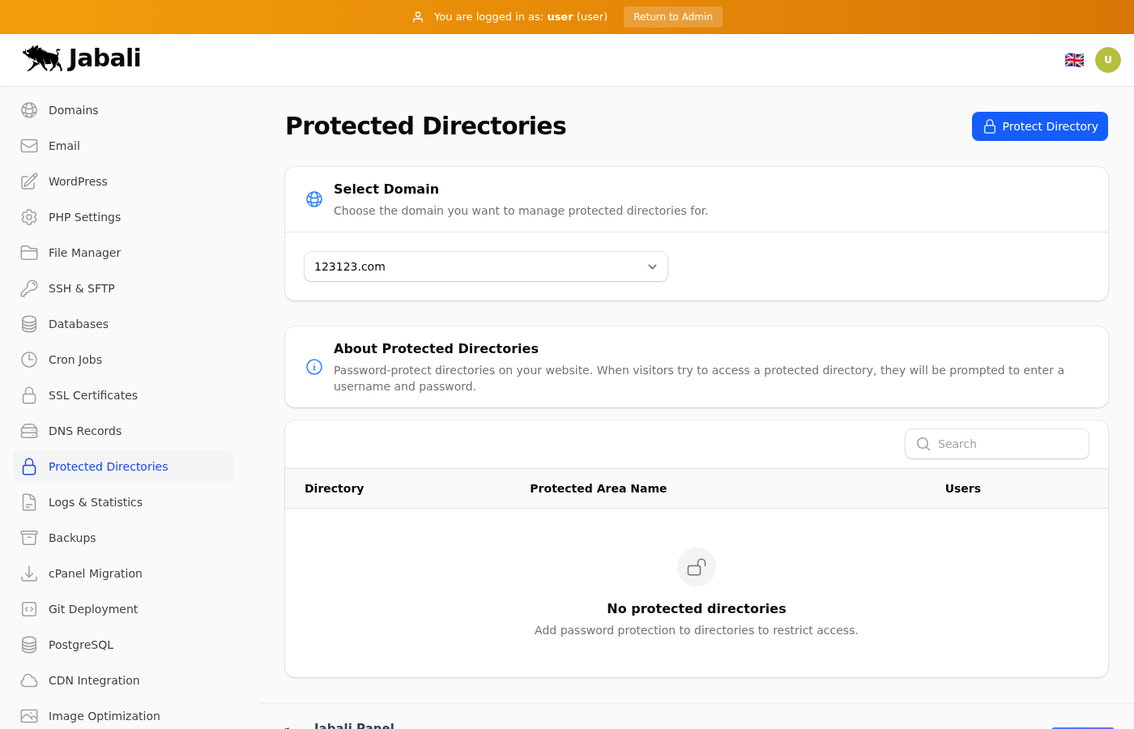The image size is (1134, 729).
Task: Navigate to DNS Records
Action: pos(85,431)
